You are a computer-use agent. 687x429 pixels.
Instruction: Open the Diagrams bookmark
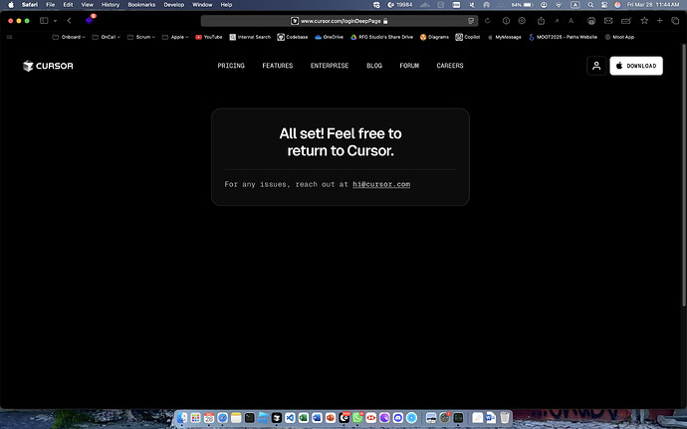pos(434,37)
